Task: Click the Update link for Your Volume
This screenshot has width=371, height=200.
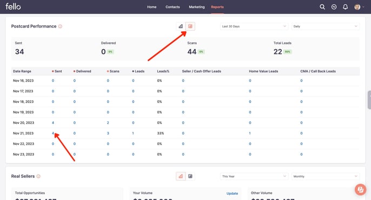Action: point(232,194)
